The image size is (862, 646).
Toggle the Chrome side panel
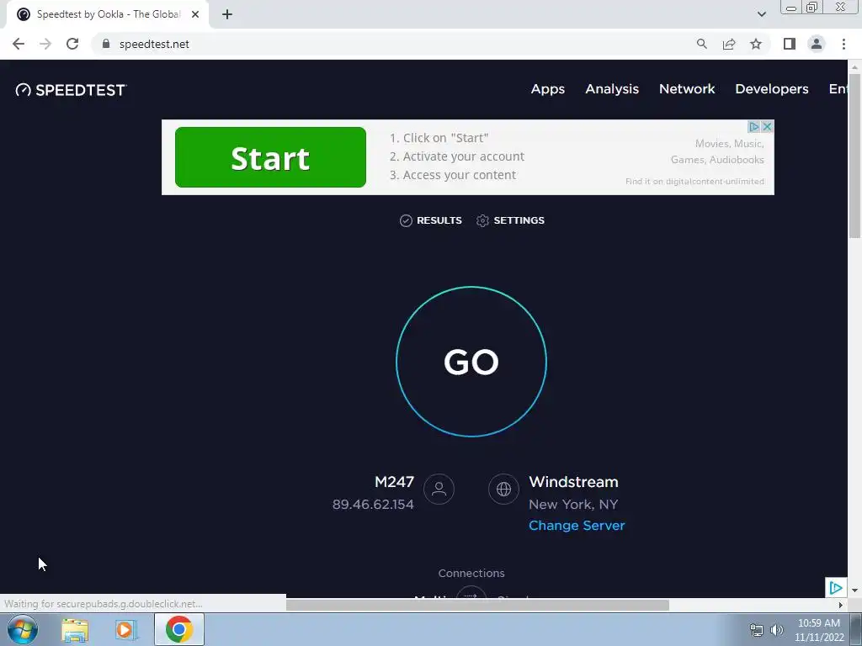[790, 44]
